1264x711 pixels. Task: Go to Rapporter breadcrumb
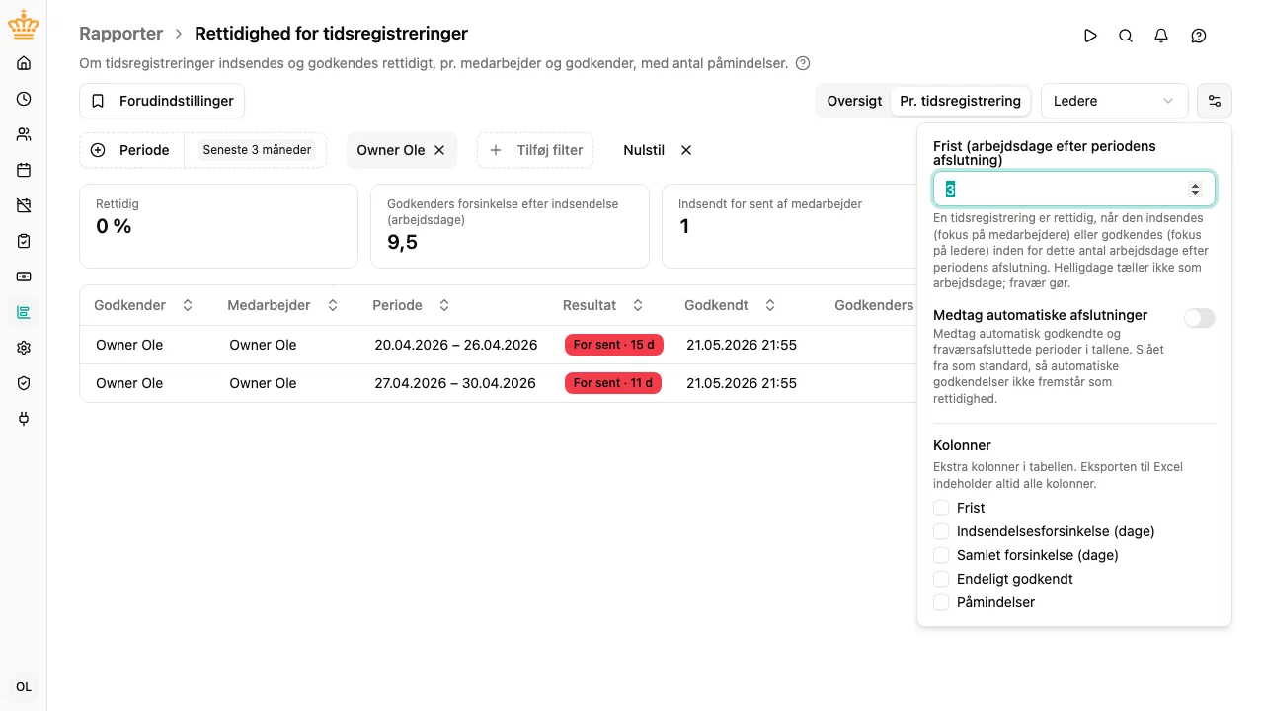tap(120, 34)
